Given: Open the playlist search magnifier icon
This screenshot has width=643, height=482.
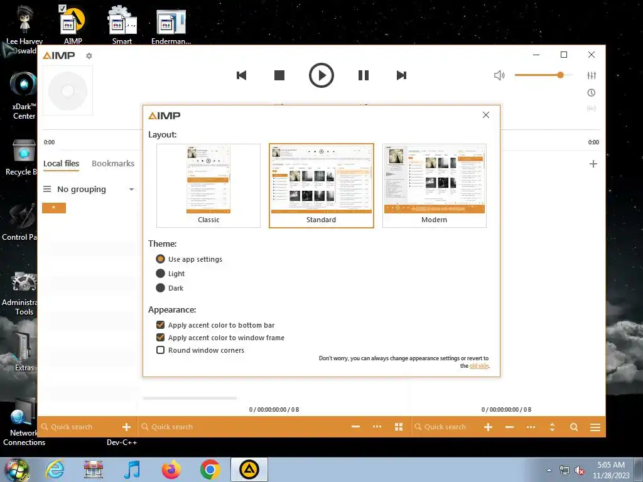Looking at the screenshot, I should pyautogui.click(x=574, y=427).
